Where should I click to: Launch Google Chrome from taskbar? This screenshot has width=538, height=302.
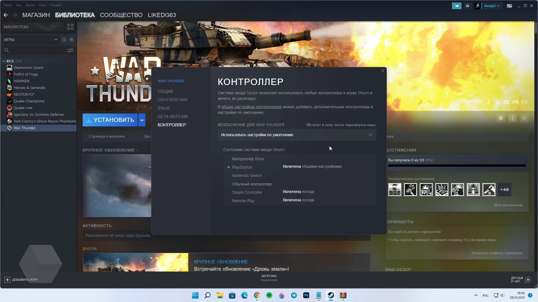click(257, 295)
